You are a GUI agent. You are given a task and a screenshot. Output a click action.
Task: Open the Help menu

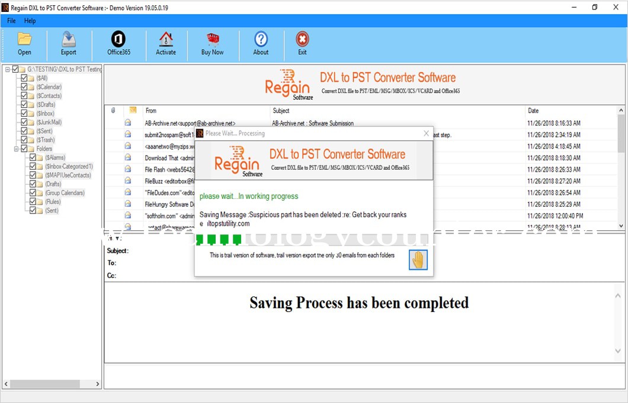click(x=30, y=21)
